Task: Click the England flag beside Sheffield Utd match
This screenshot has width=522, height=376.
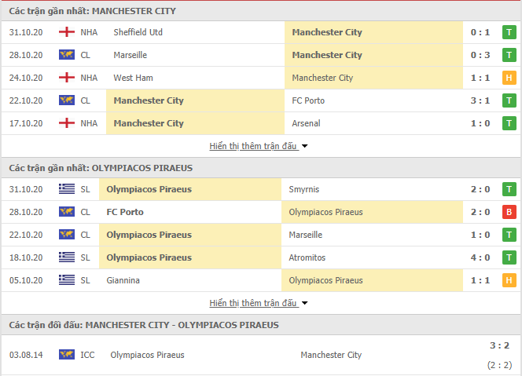Action: coord(67,32)
